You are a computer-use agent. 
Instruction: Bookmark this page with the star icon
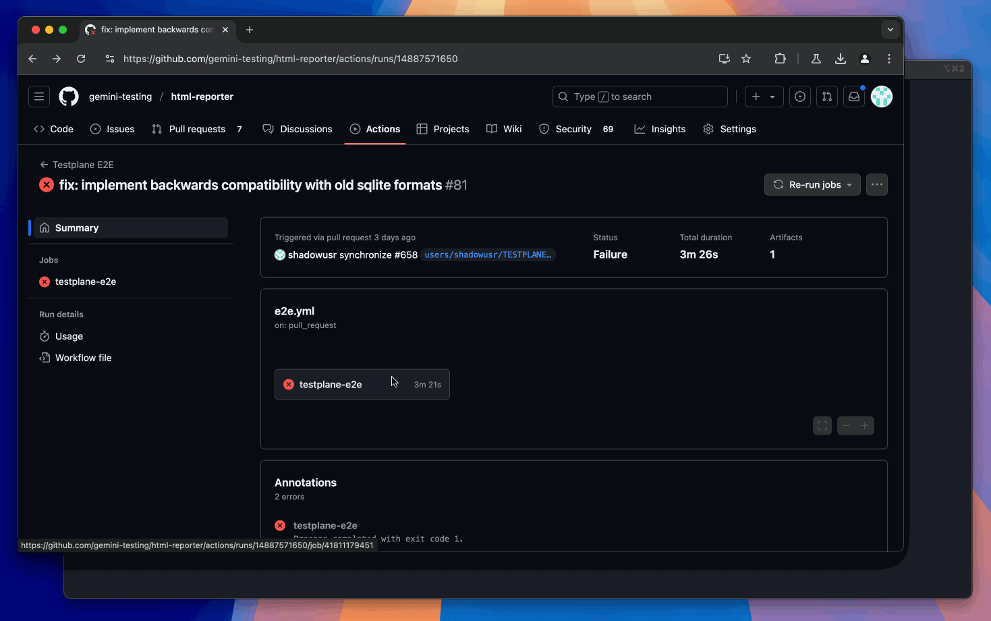pyautogui.click(x=746, y=59)
